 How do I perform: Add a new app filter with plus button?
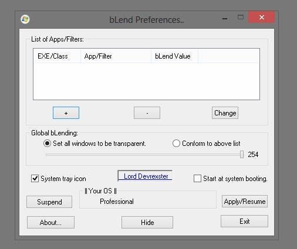coord(66,113)
